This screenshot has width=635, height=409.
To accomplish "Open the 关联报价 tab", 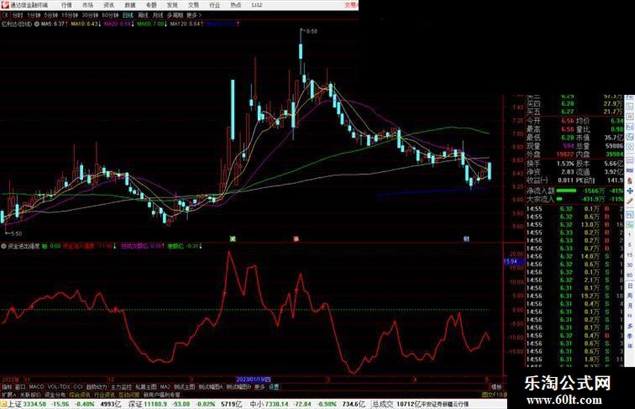I will point(30,394).
